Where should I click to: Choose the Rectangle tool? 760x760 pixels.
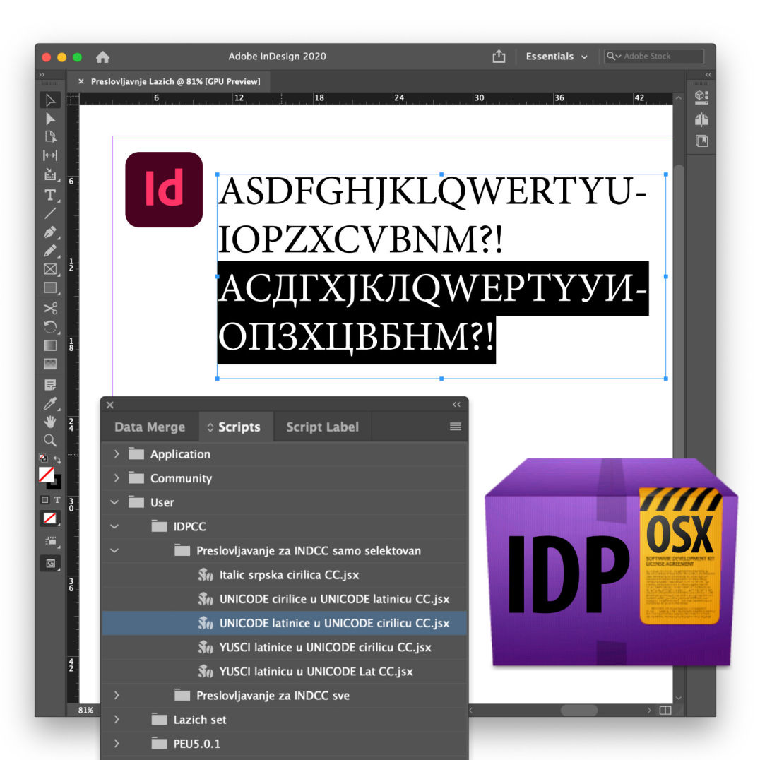50,288
